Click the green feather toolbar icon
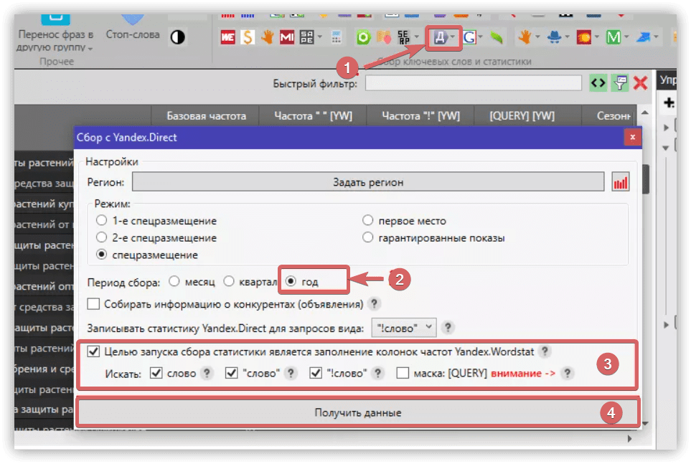The image size is (691, 464). point(497,37)
